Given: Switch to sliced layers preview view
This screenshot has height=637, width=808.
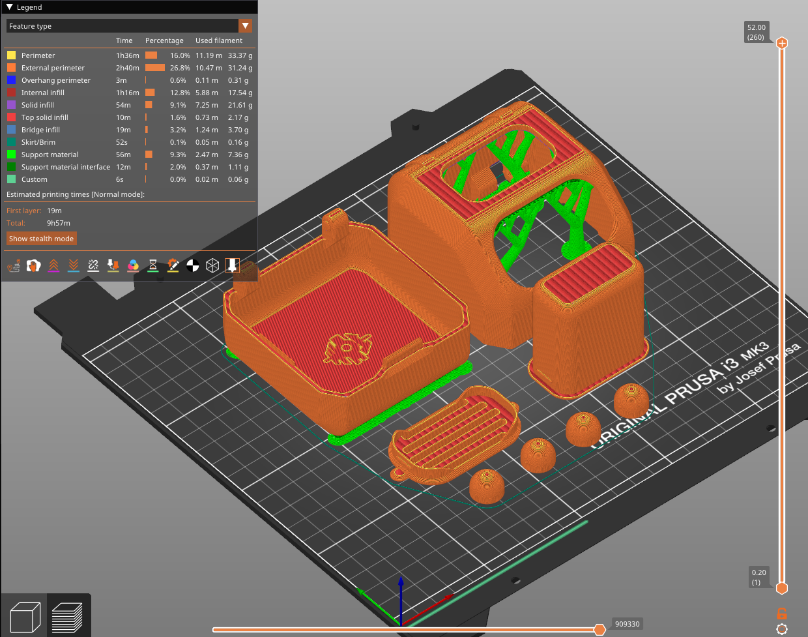Looking at the screenshot, I should coord(67,616).
